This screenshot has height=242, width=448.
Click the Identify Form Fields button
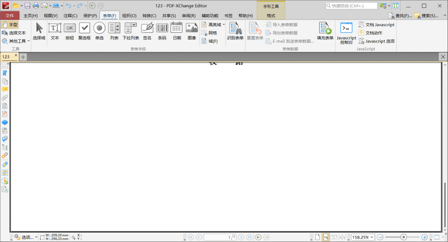tap(235, 32)
